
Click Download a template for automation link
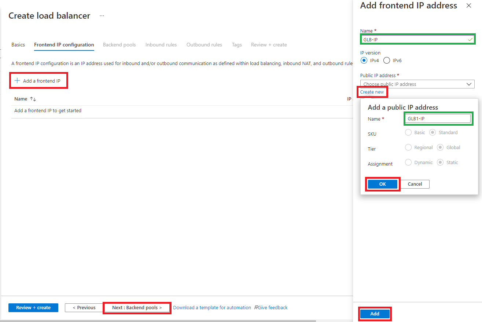point(212,308)
